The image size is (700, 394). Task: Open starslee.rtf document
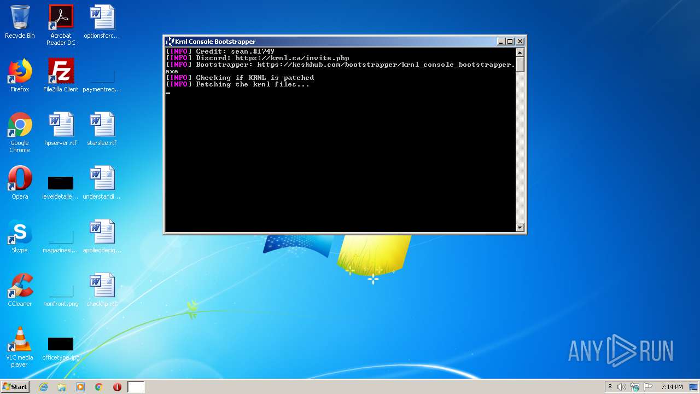[x=102, y=129]
